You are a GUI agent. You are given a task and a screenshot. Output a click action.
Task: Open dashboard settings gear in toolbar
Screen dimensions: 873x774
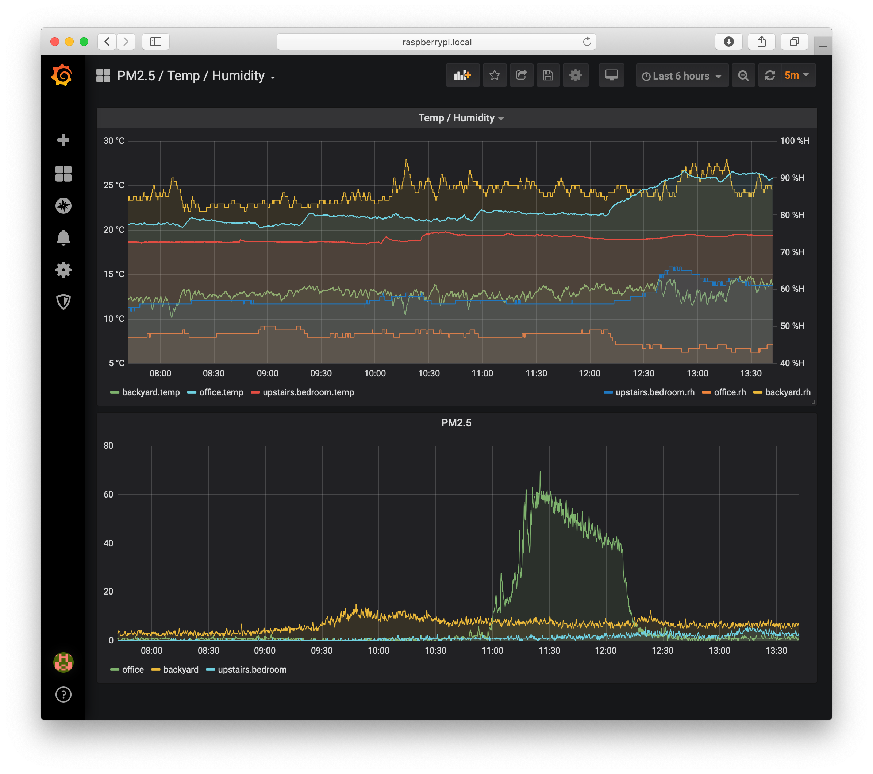point(575,76)
